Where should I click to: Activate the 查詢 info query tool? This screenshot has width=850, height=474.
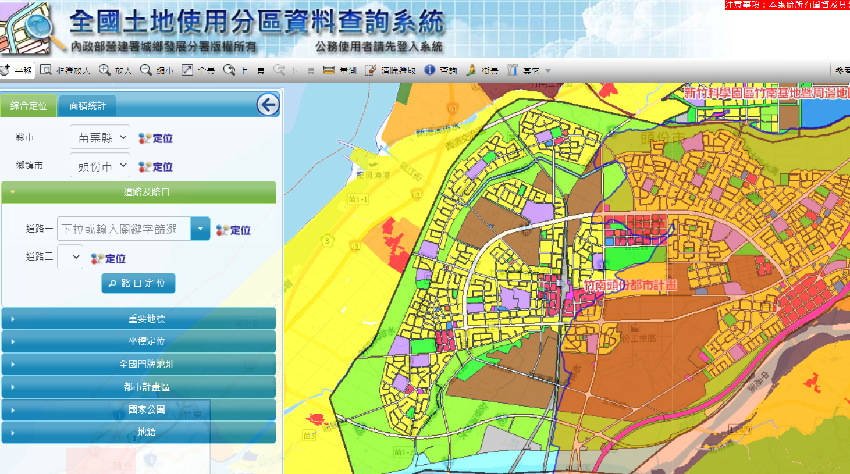click(441, 70)
